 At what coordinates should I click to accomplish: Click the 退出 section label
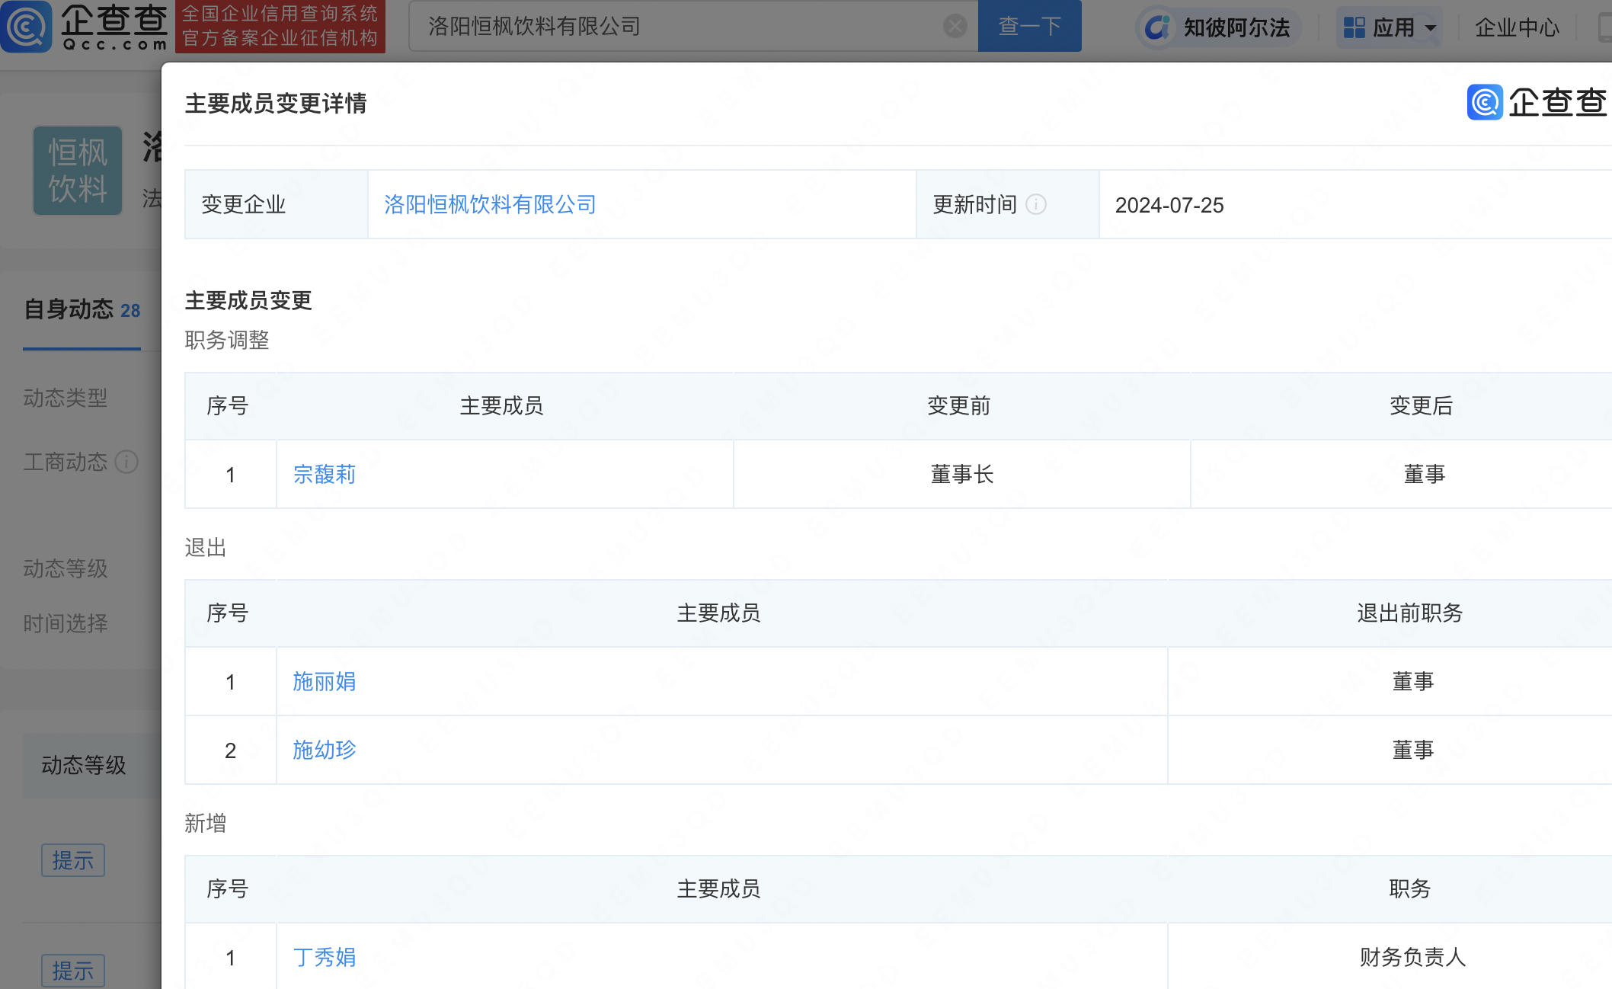pyautogui.click(x=206, y=547)
